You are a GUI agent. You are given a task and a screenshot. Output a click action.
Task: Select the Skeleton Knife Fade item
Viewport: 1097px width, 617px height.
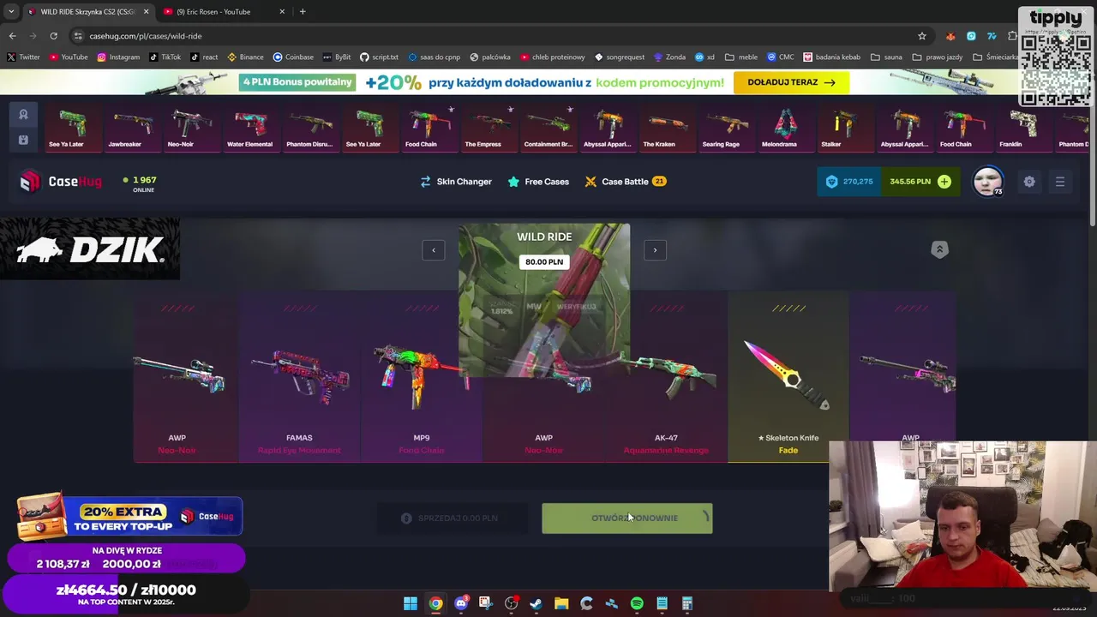coord(788,377)
